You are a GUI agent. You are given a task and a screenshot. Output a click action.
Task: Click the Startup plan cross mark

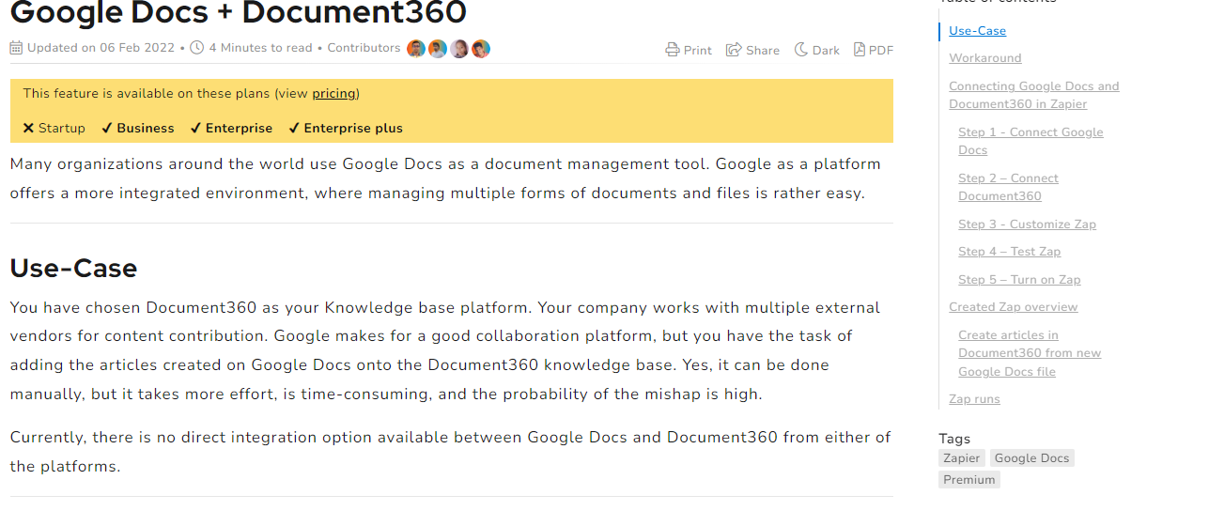(28, 128)
